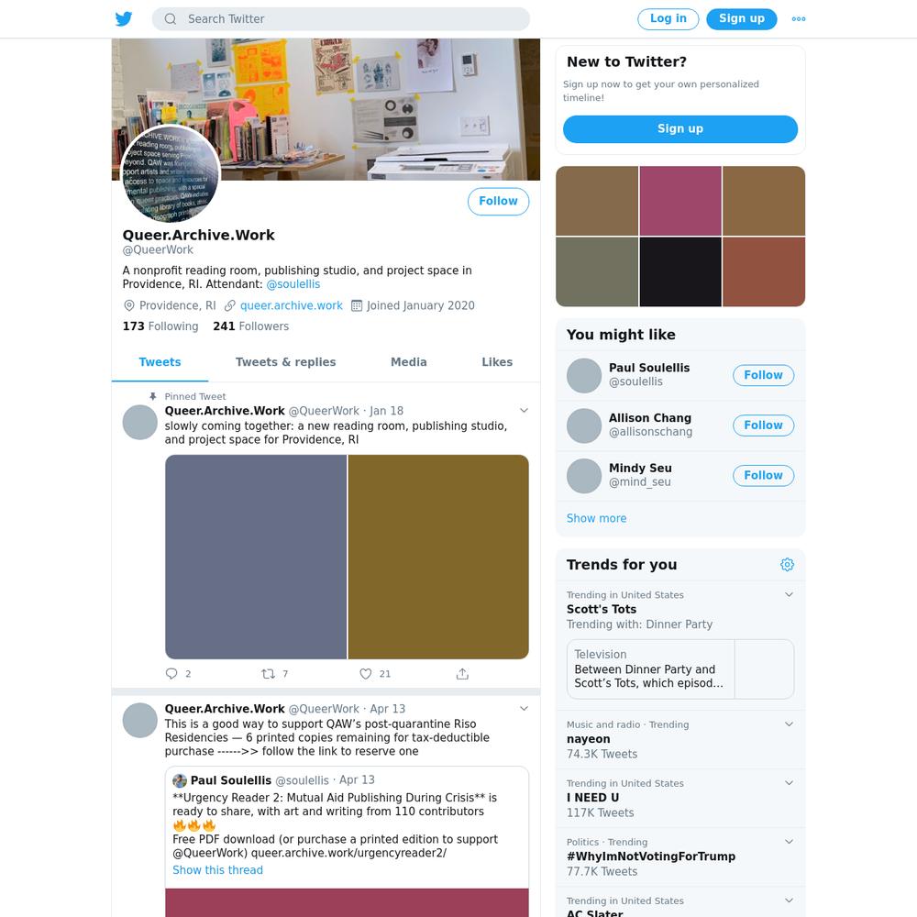The image size is (917, 917).
Task: Click the share icon on pinned tweet
Action: (462, 674)
